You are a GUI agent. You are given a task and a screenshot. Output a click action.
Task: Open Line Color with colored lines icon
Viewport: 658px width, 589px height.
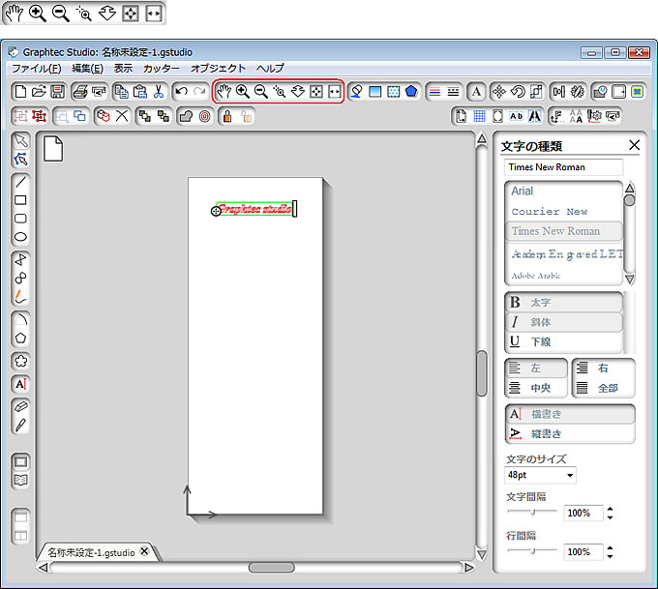[435, 92]
